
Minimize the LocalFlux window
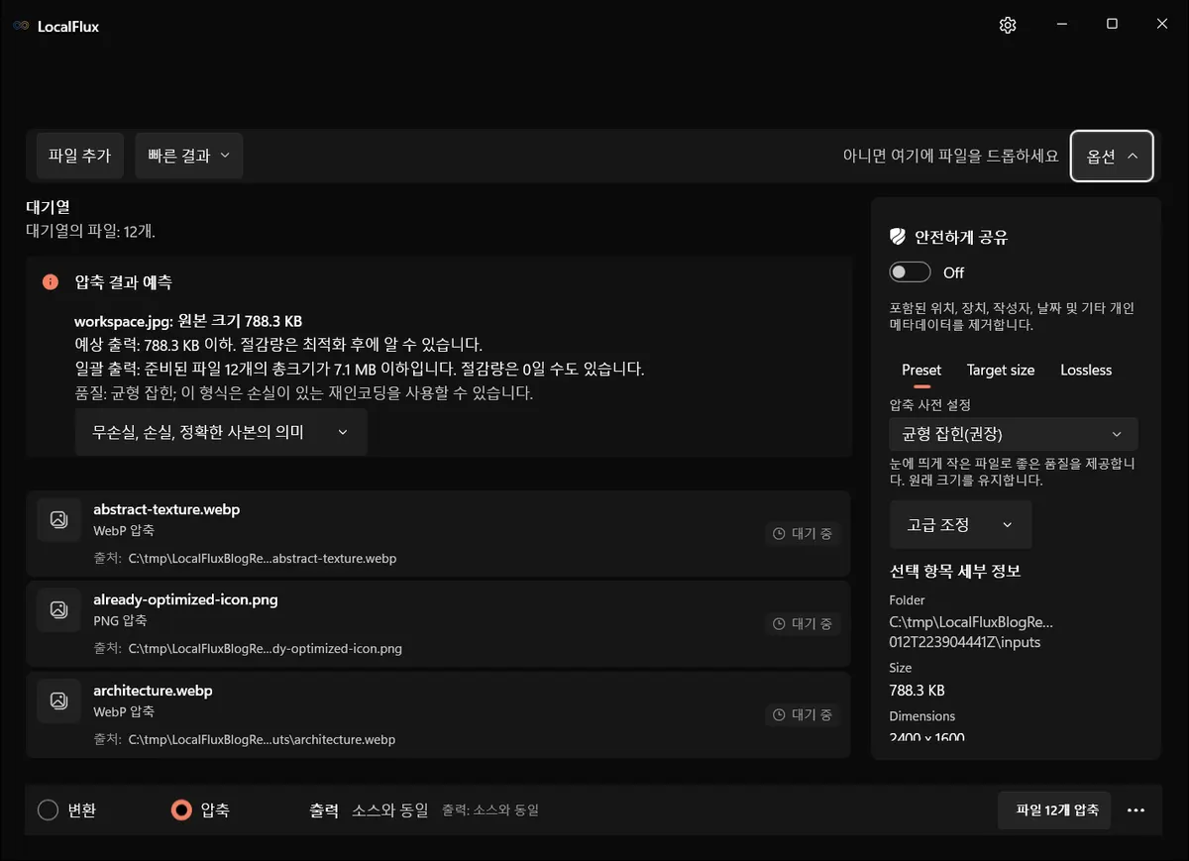click(x=1061, y=25)
